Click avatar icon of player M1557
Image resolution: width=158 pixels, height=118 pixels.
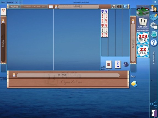pos(14,75)
